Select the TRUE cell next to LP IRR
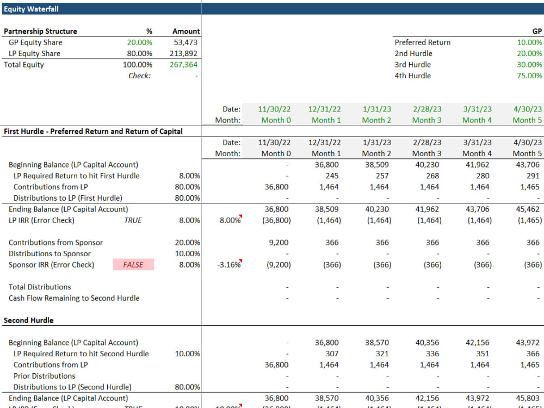This screenshot has height=408, width=544. pyautogui.click(x=133, y=220)
